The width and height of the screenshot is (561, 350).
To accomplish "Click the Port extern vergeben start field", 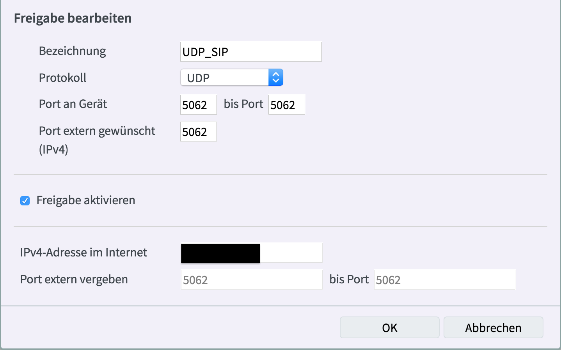I will [x=251, y=280].
